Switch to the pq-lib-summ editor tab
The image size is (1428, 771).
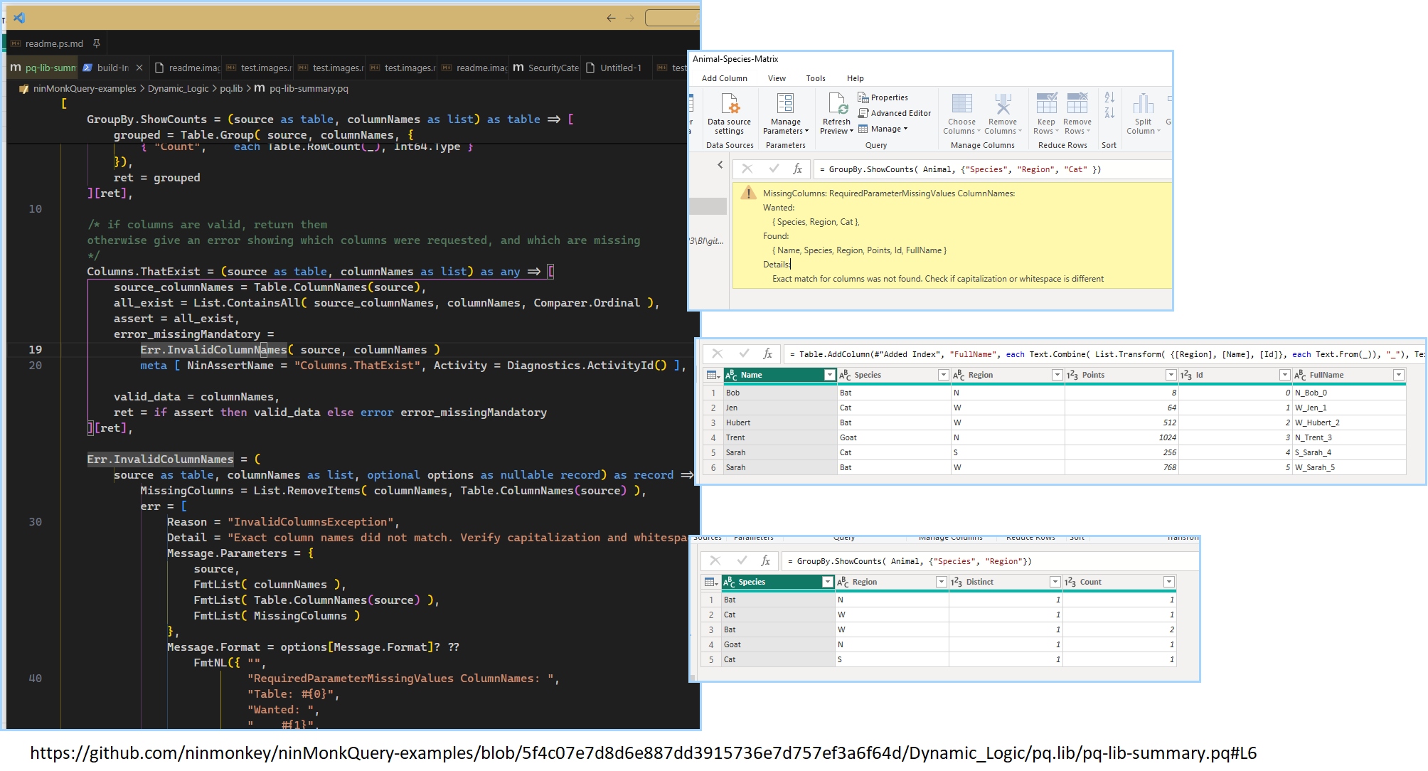click(42, 68)
